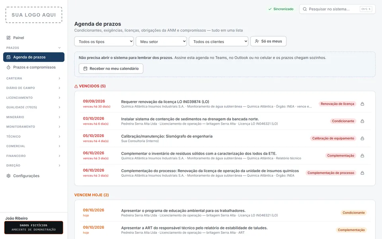382x239 pixels.
Task: Expand the CARTEIRA sidebar section
Action: click(33, 78)
